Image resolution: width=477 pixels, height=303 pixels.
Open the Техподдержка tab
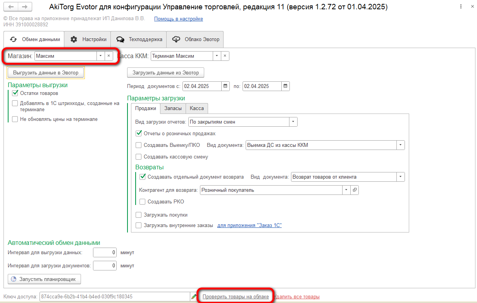click(139, 39)
